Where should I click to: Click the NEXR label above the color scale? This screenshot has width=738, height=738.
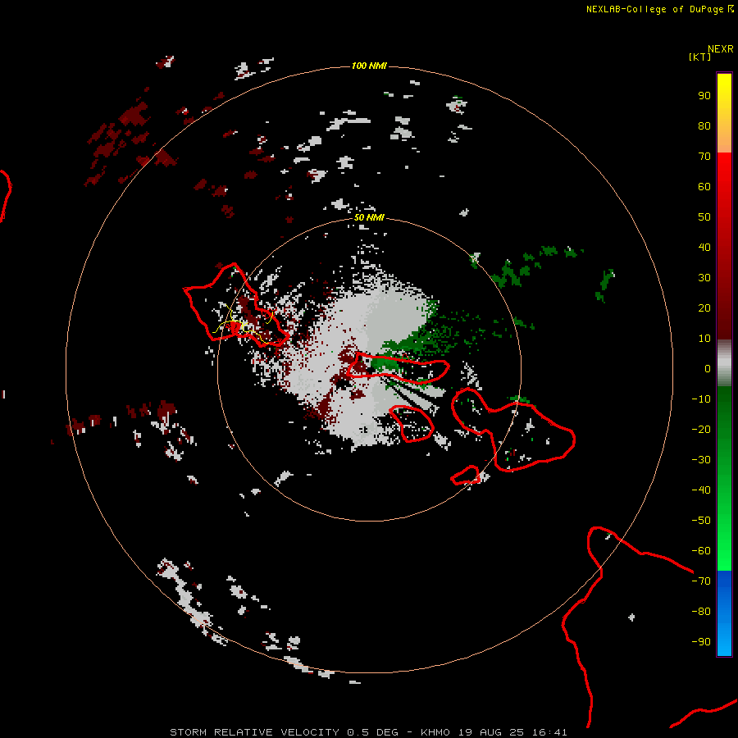click(721, 49)
